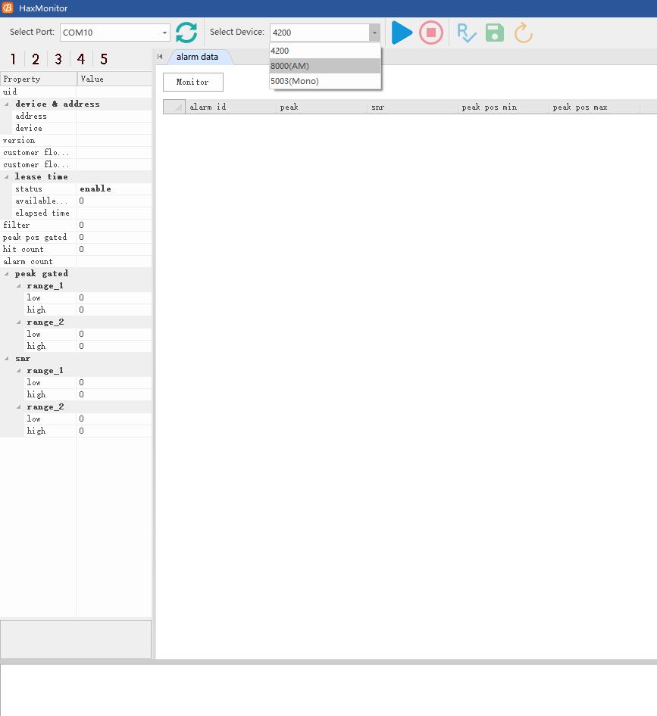Click the log output text area
The height and width of the screenshot is (716, 657).
tap(328, 690)
